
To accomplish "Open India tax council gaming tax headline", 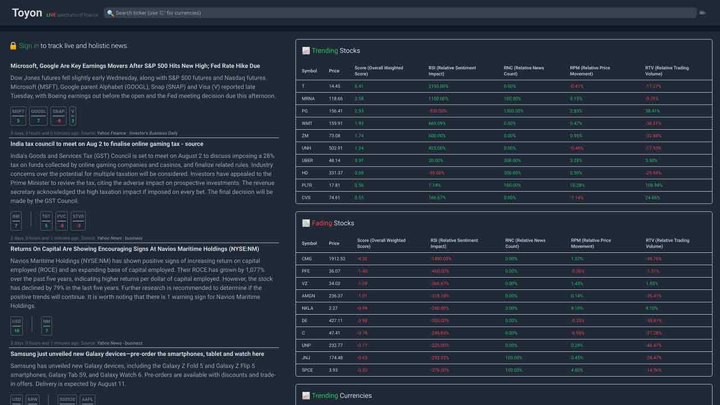I will coord(107,144).
